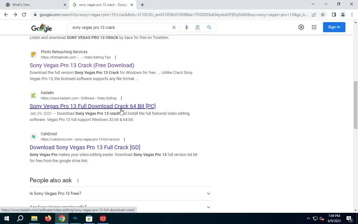Click the browser address bar URL
This screenshot has width=358, height=224.
[x=173, y=15]
